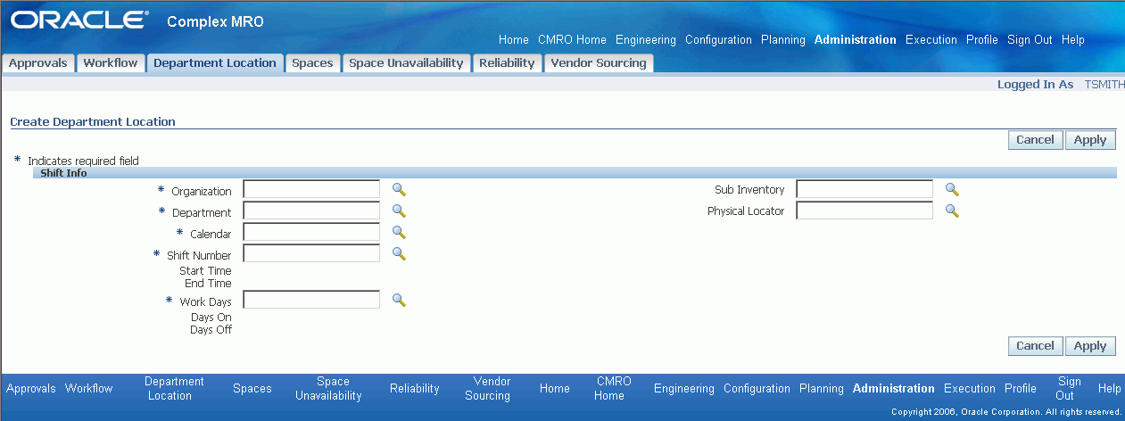Viewport: 1125px width, 421px height.
Task: Click into the Organization input field
Action: tap(311, 189)
